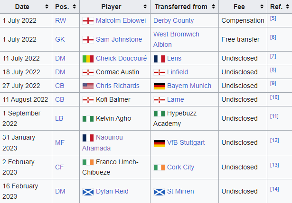Open the Malcolm Ebiowei player link
Viewport: 292px width, 203px height.
(121, 20)
